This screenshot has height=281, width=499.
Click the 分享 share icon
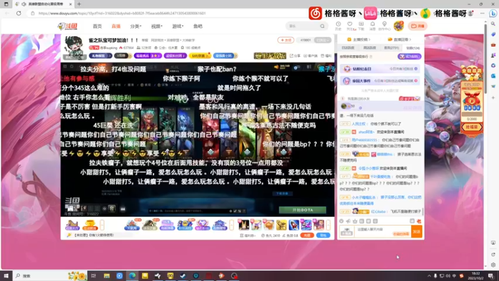[295, 56]
